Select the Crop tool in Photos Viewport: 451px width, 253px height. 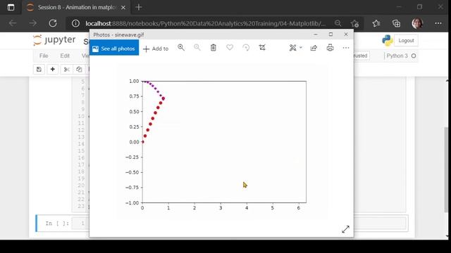(262, 48)
